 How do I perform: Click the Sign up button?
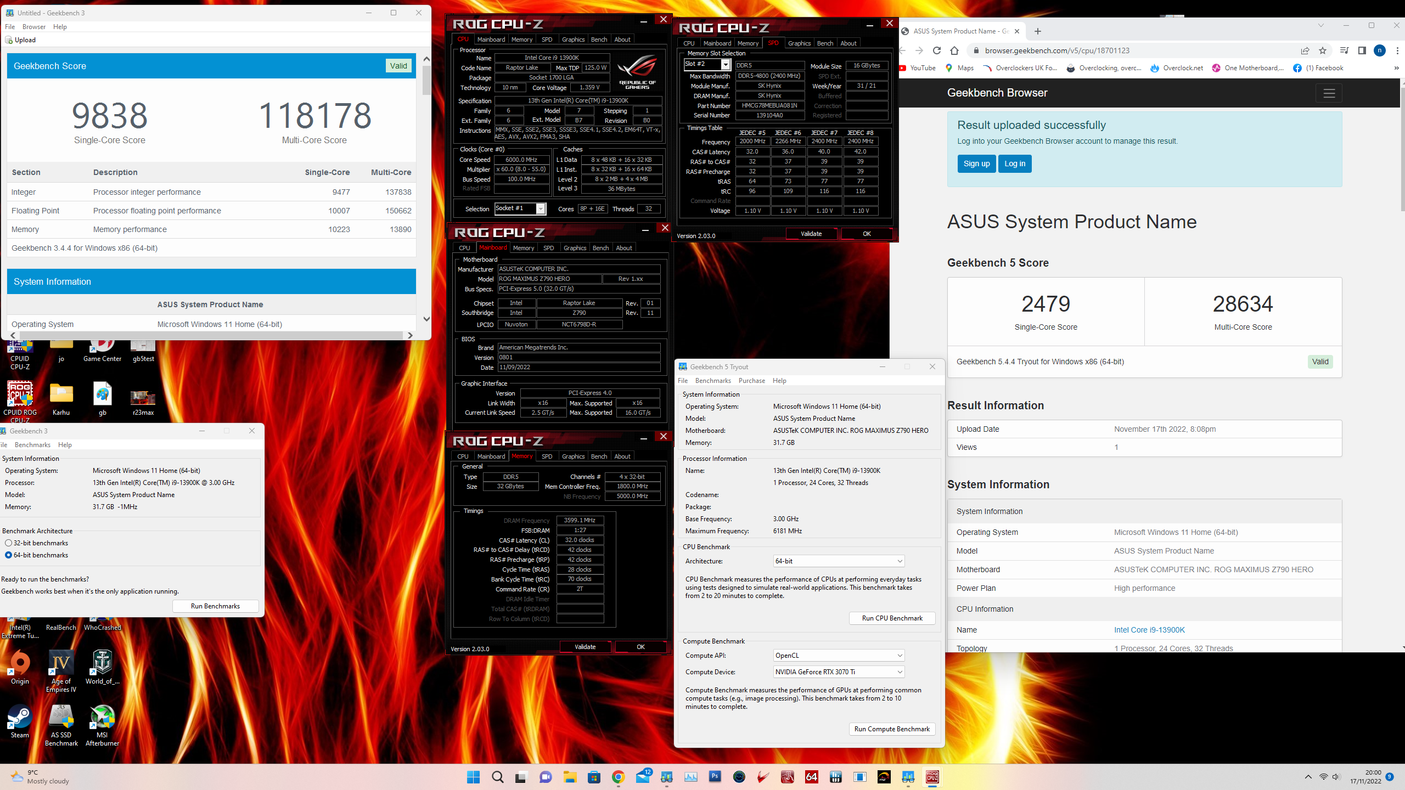[x=976, y=163]
